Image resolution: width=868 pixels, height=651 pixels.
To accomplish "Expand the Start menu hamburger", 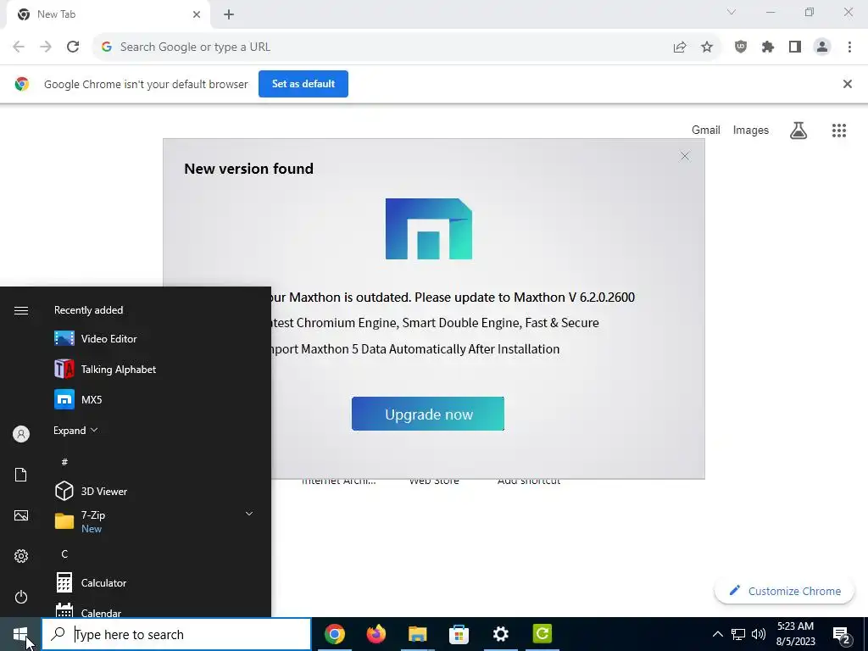I will pos(21,310).
